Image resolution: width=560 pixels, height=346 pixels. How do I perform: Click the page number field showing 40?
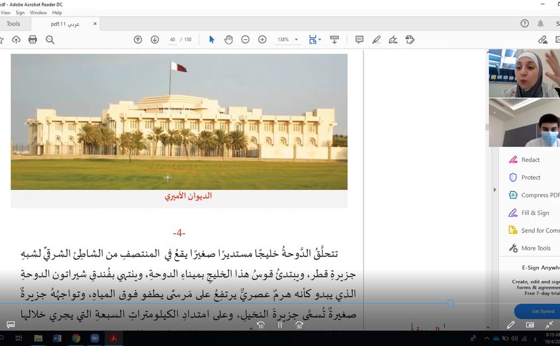pos(173,40)
